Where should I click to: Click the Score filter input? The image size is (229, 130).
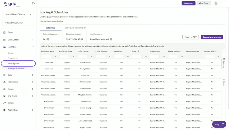tap(137, 56)
